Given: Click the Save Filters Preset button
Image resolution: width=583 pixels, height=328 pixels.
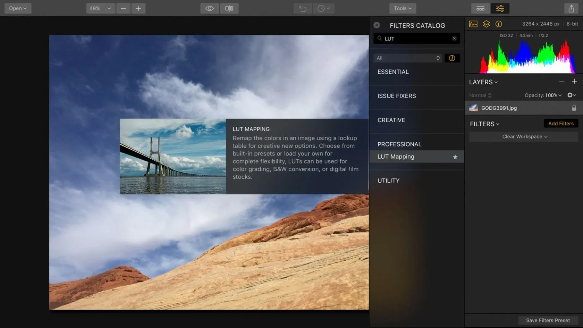Looking at the screenshot, I should tap(548, 320).
